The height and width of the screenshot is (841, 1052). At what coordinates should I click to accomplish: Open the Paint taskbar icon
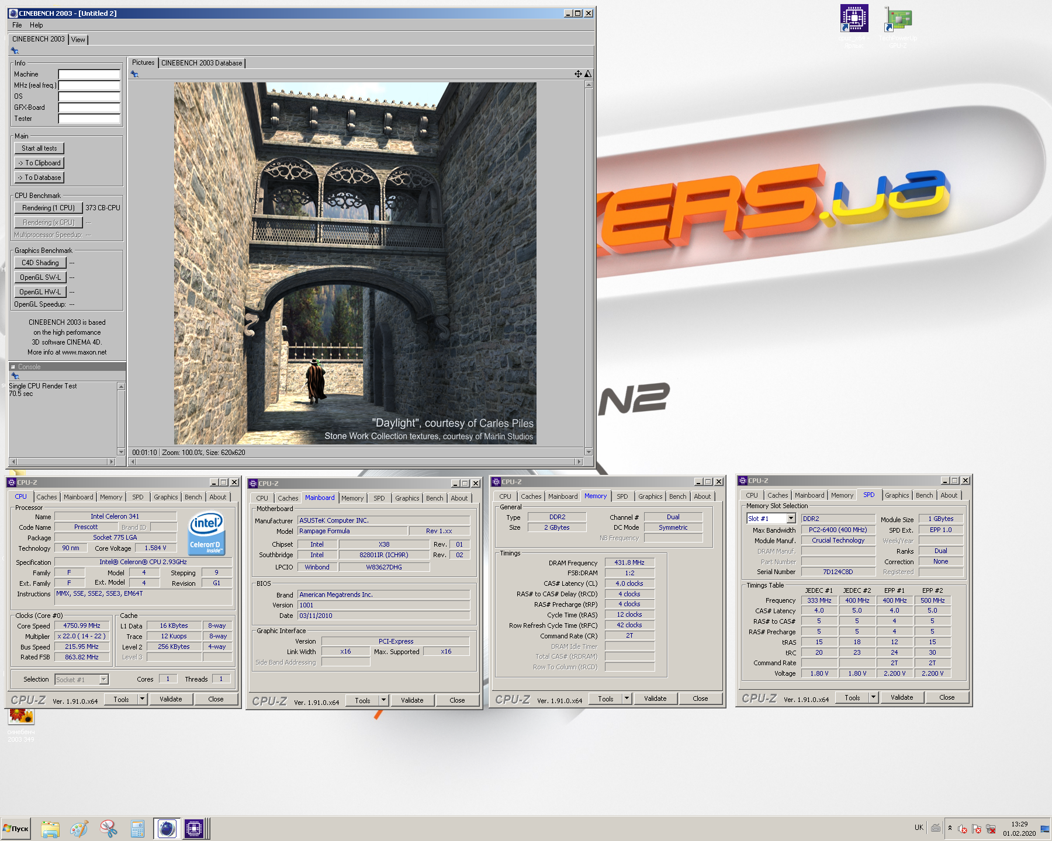pos(79,828)
